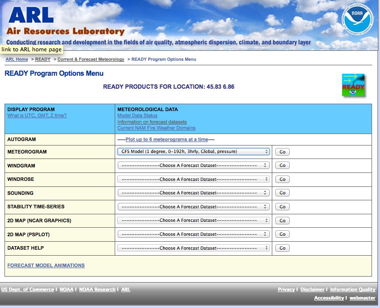The image size is (380, 308).
Task: Expand the 2D Map (PSPLOT) dataset dropdown
Action: (193, 234)
